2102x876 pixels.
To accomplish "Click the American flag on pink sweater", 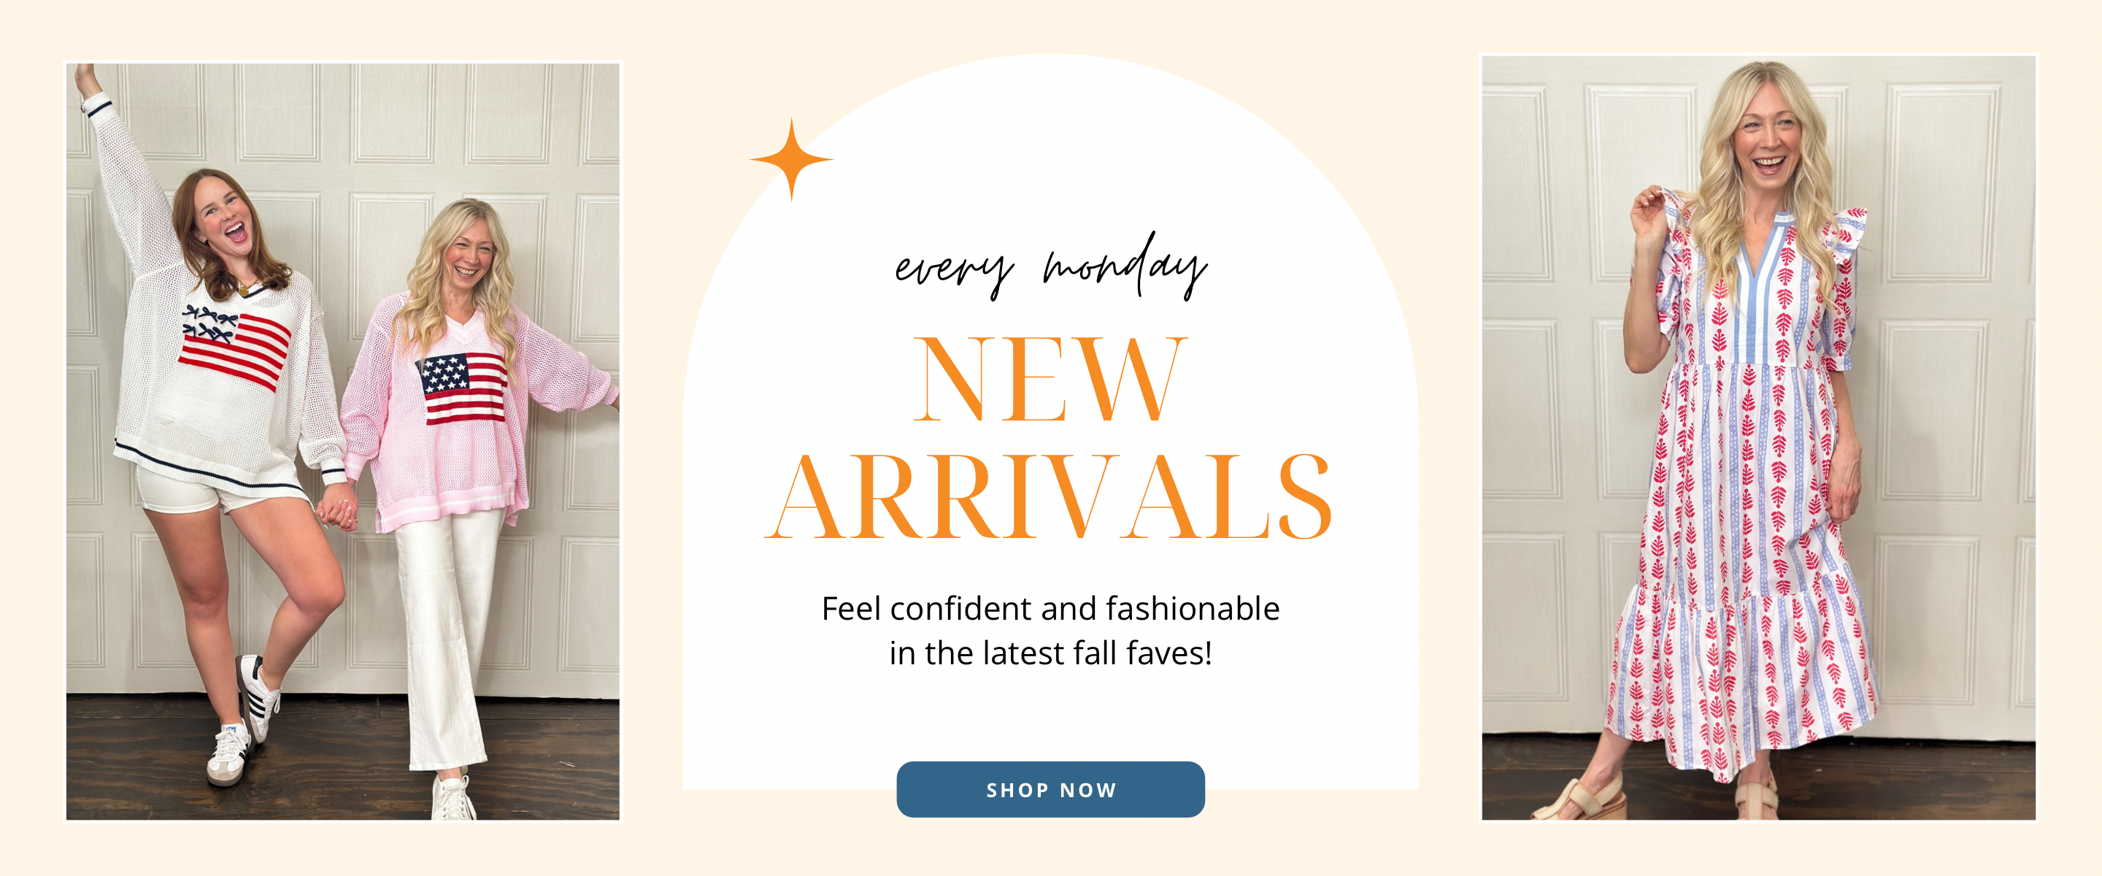I will (463, 388).
